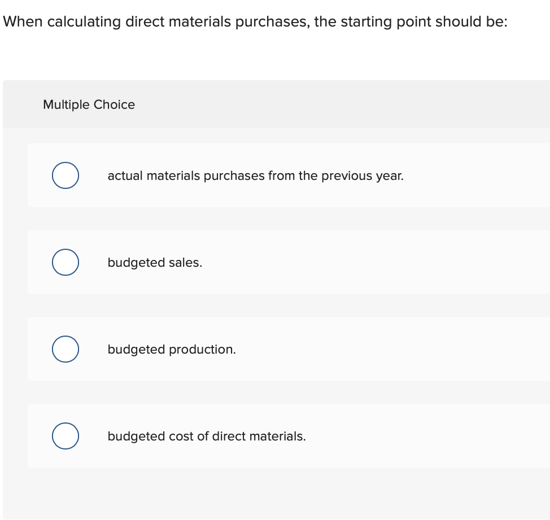Click the words 'When calculating' in the question
This screenshot has height=520, width=550.
point(62,22)
